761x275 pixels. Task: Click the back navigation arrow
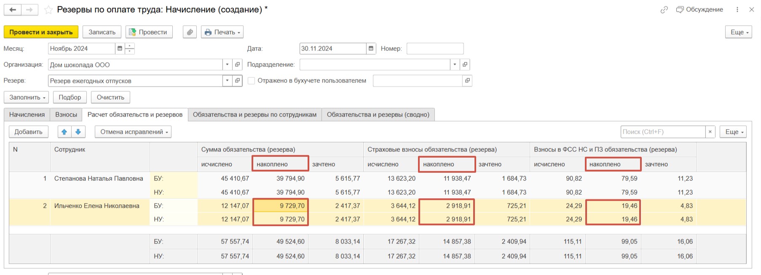click(13, 10)
